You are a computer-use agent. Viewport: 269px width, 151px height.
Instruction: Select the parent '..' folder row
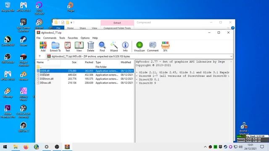click(x=85, y=67)
